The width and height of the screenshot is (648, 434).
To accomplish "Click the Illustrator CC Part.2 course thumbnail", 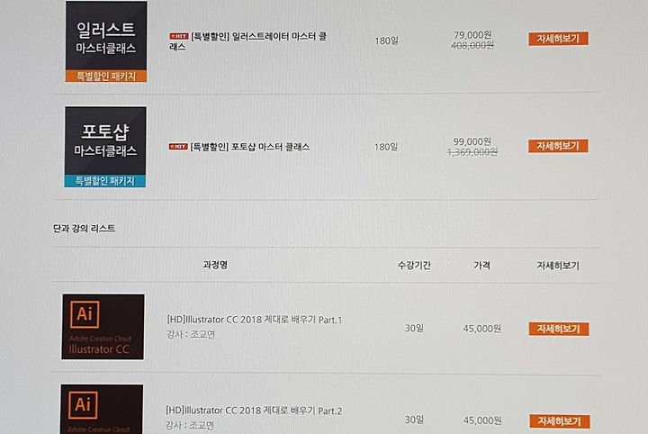I will point(102,409).
